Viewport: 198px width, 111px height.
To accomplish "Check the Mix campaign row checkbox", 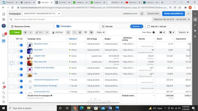I will click(x=12, y=75).
